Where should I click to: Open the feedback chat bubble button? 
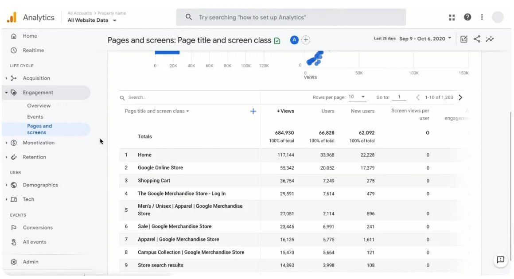pyautogui.click(x=500, y=260)
